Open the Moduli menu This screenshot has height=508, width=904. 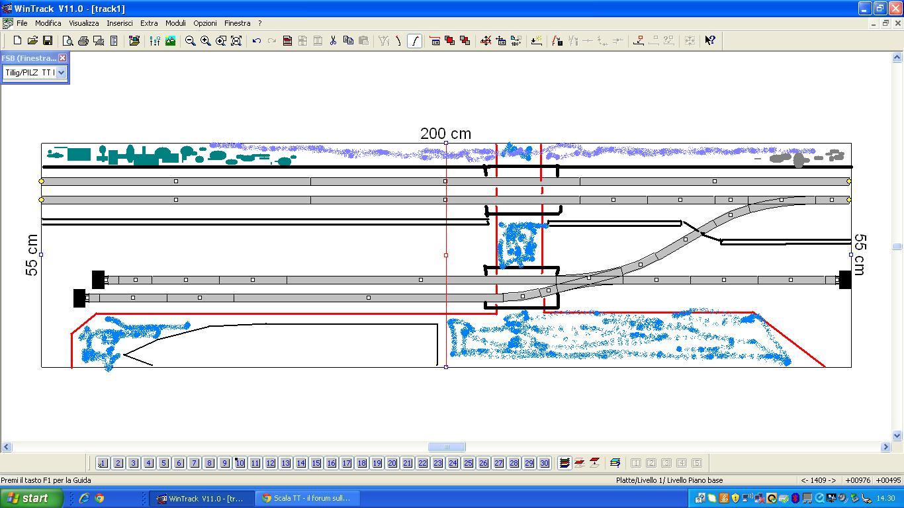click(175, 23)
